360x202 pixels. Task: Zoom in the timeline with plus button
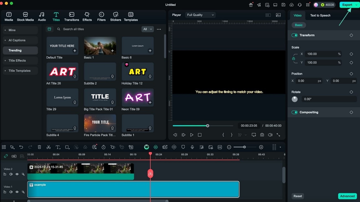261,147
